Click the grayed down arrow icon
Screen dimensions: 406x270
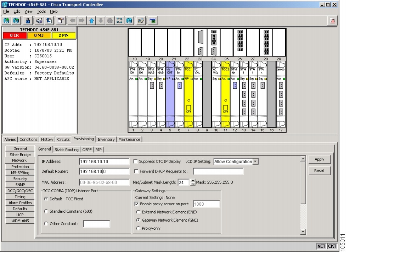tap(101, 20)
